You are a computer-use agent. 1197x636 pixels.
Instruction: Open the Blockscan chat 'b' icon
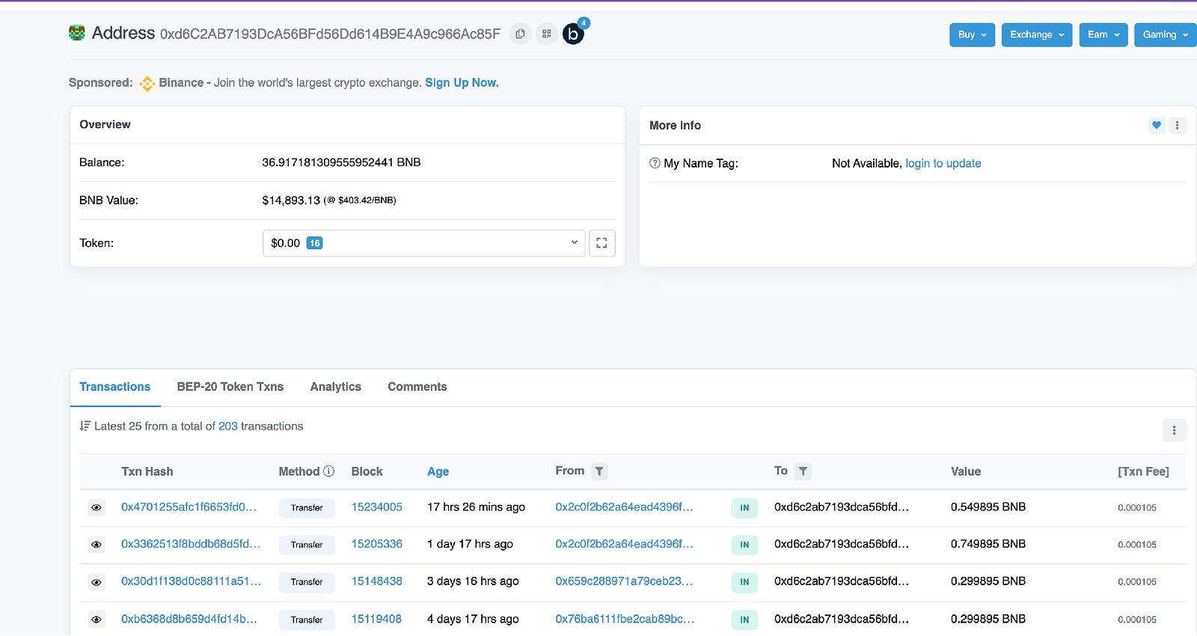(573, 34)
